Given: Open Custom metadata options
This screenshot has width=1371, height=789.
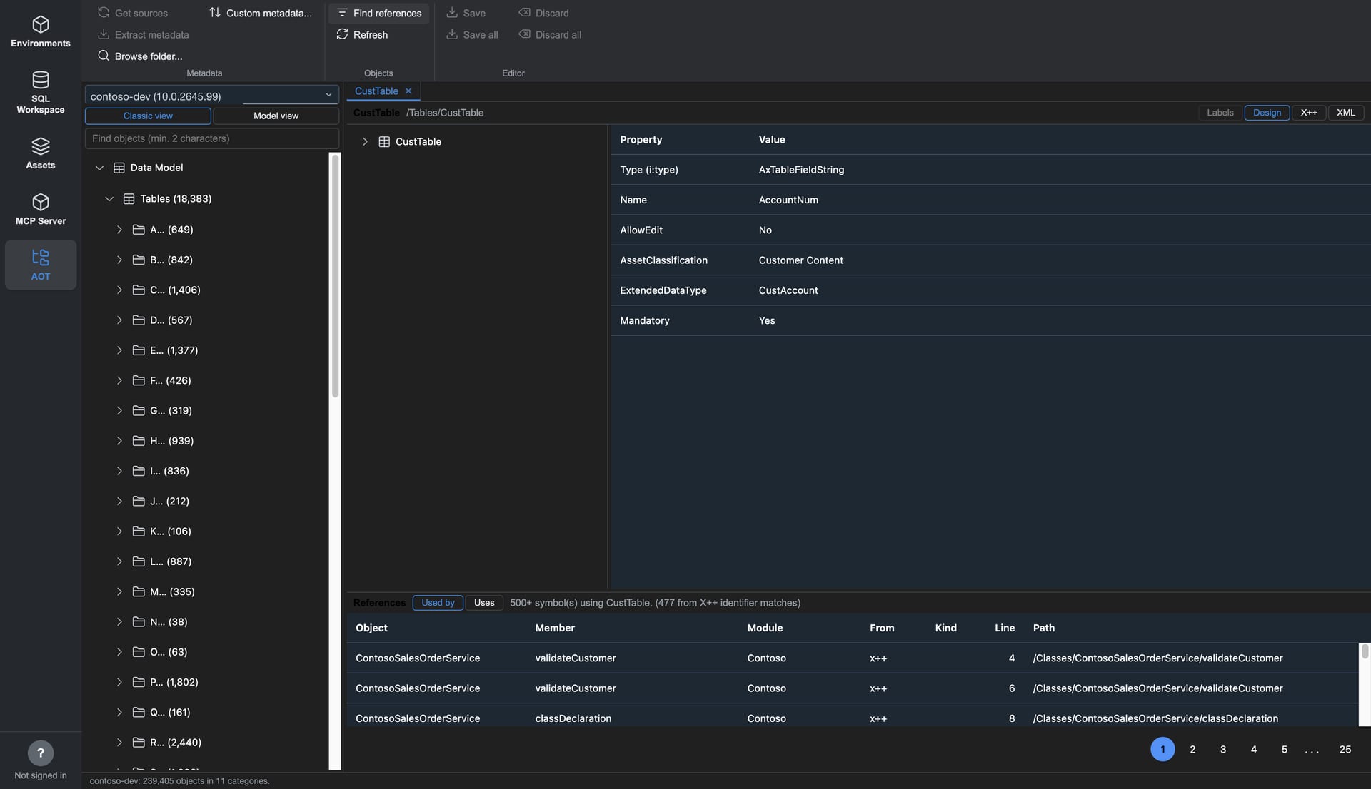Looking at the screenshot, I should [261, 13].
